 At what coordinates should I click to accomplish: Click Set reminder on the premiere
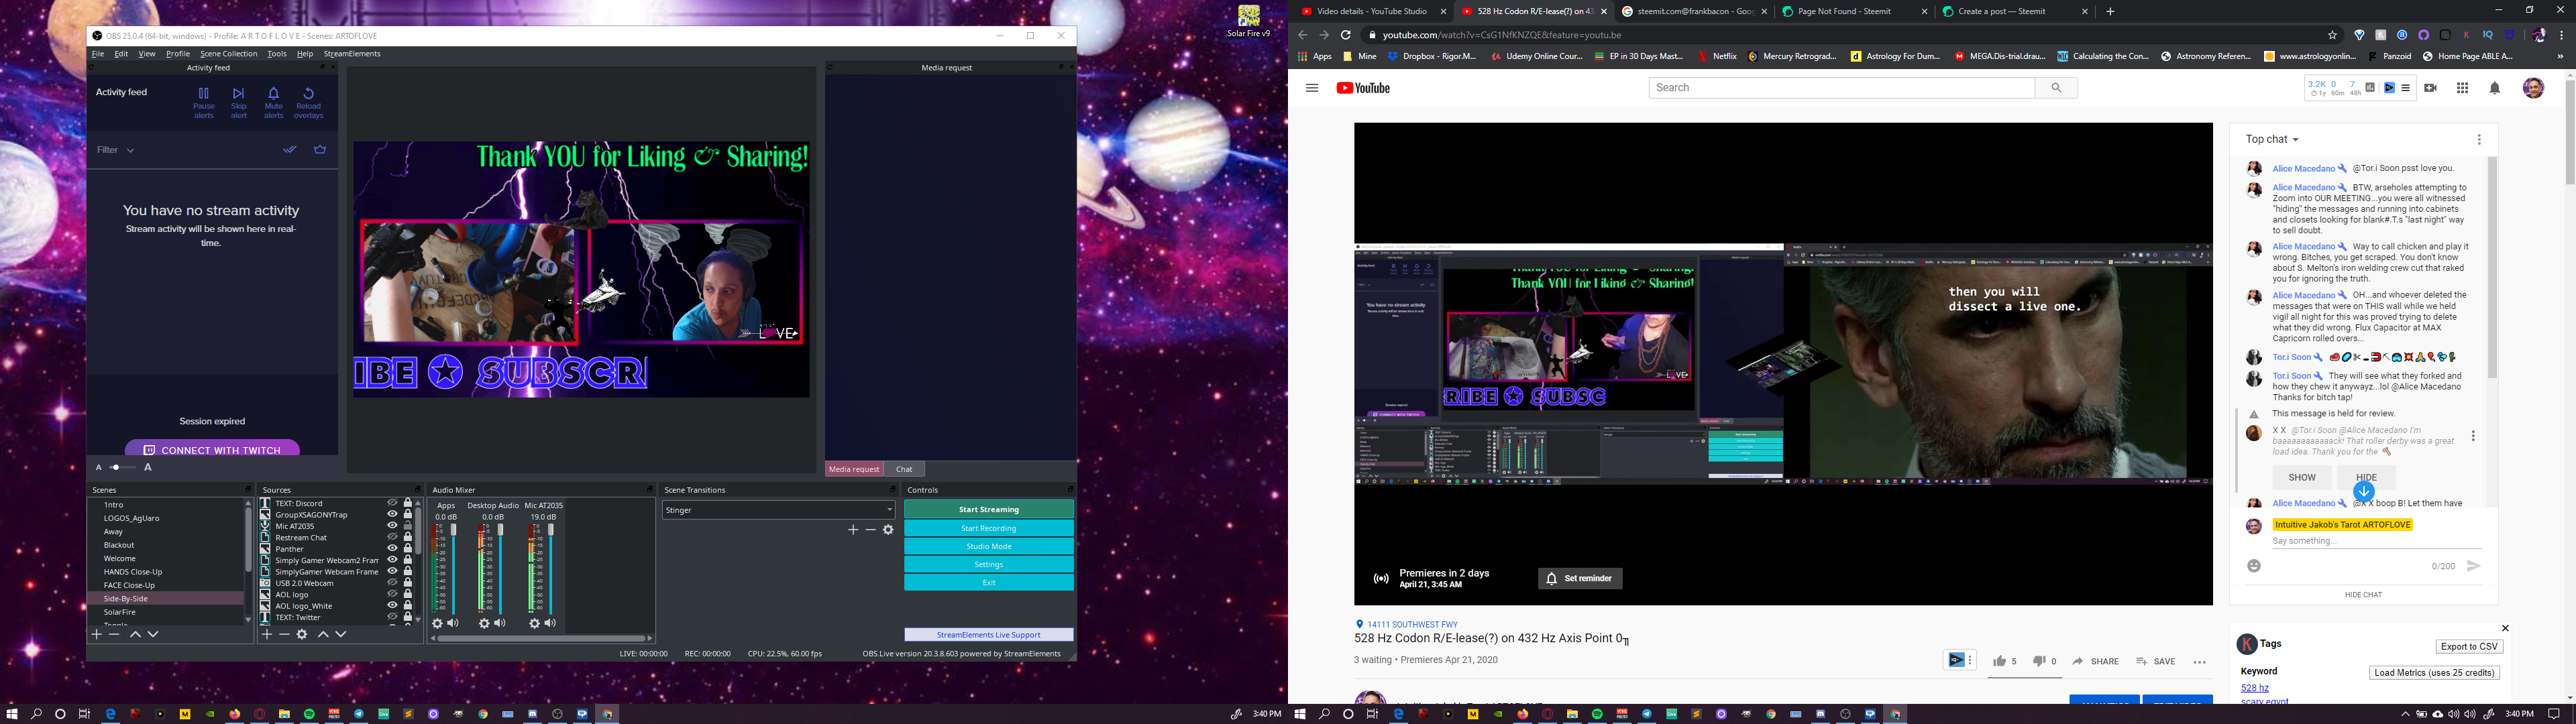click(x=1580, y=579)
